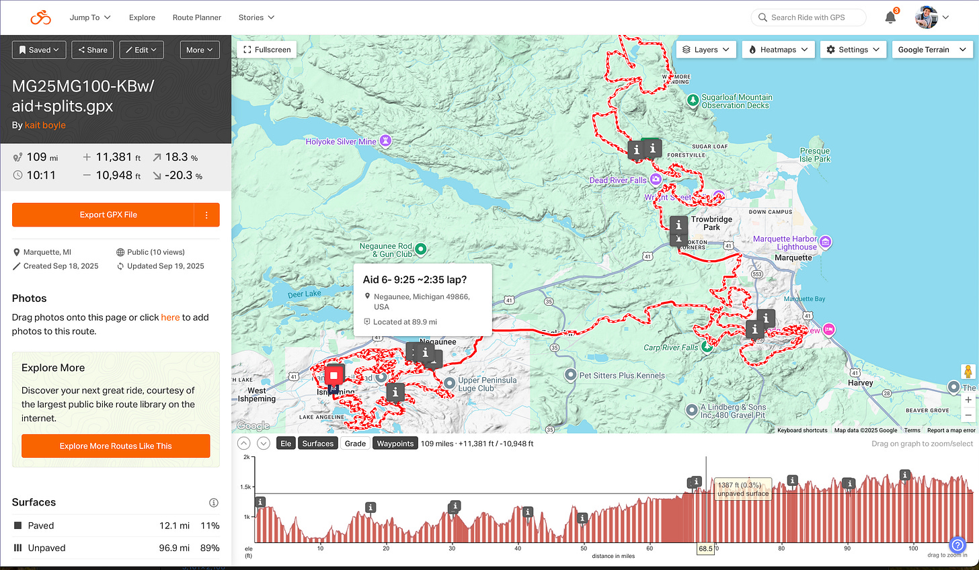Click the elevation graph cursor at 68.5
979x570 pixels.
coord(705,548)
